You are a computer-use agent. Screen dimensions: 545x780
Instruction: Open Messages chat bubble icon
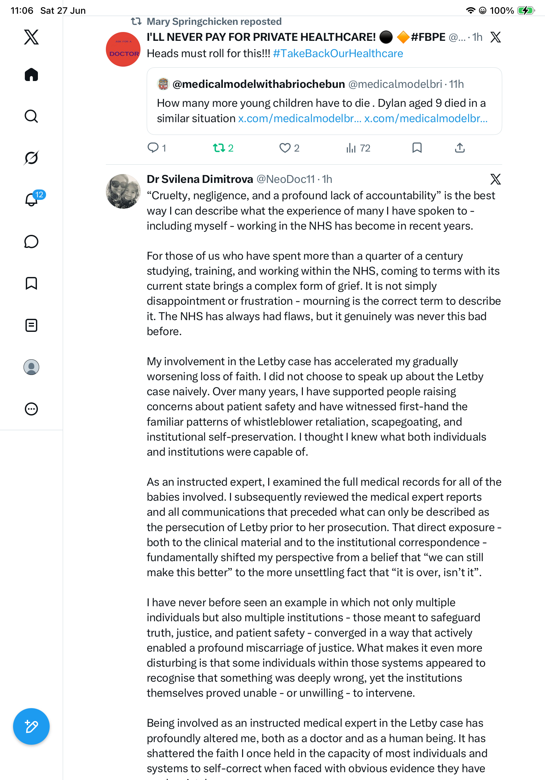click(31, 241)
